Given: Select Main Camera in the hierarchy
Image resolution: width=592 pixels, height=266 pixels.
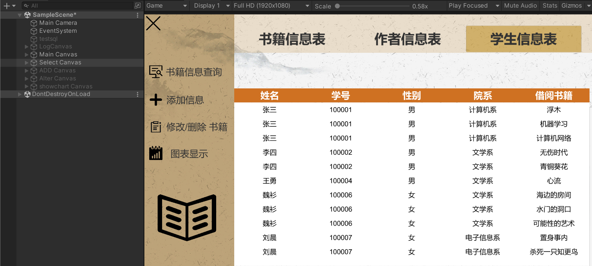Looking at the screenshot, I should pos(58,23).
